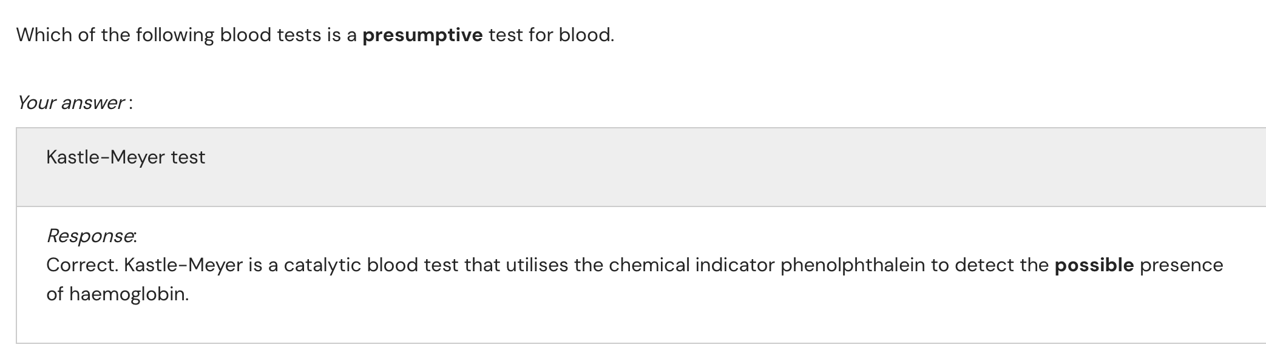Click the bold word "presumptive" in the question
The width and height of the screenshot is (1266, 356).
click(422, 35)
